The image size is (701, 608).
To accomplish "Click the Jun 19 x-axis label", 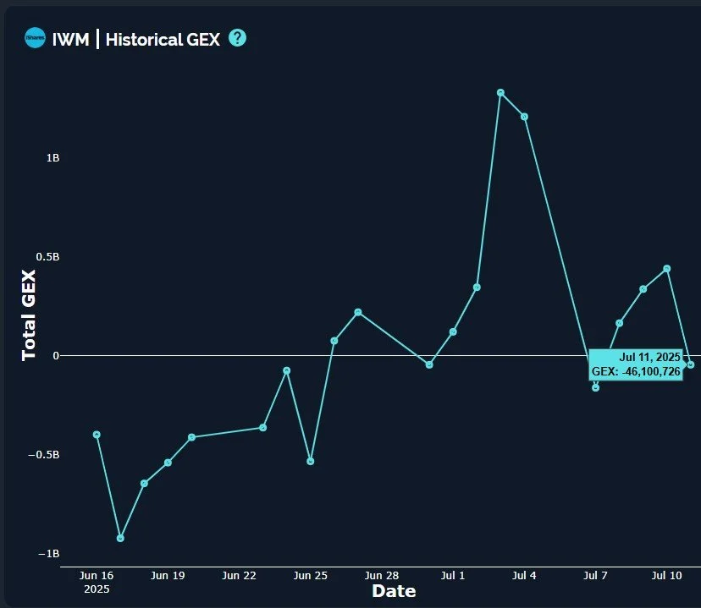I will (168, 575).
